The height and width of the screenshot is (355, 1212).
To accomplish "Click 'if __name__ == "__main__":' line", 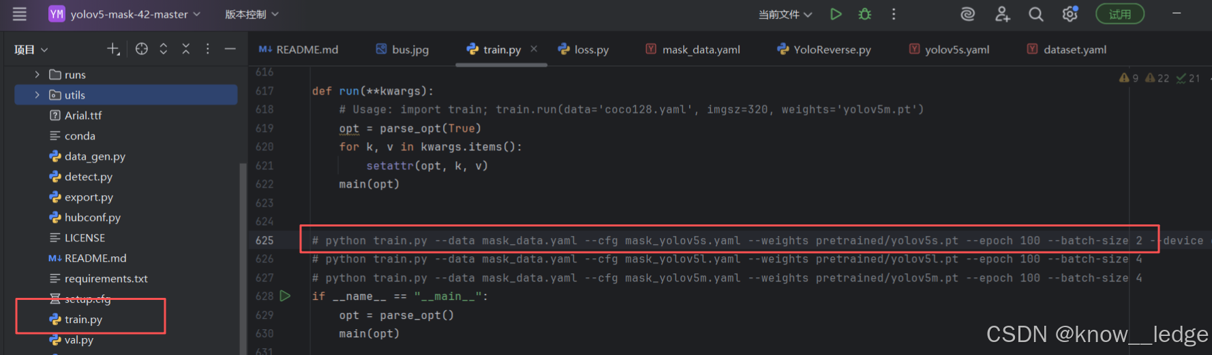I will click(400, 297).
